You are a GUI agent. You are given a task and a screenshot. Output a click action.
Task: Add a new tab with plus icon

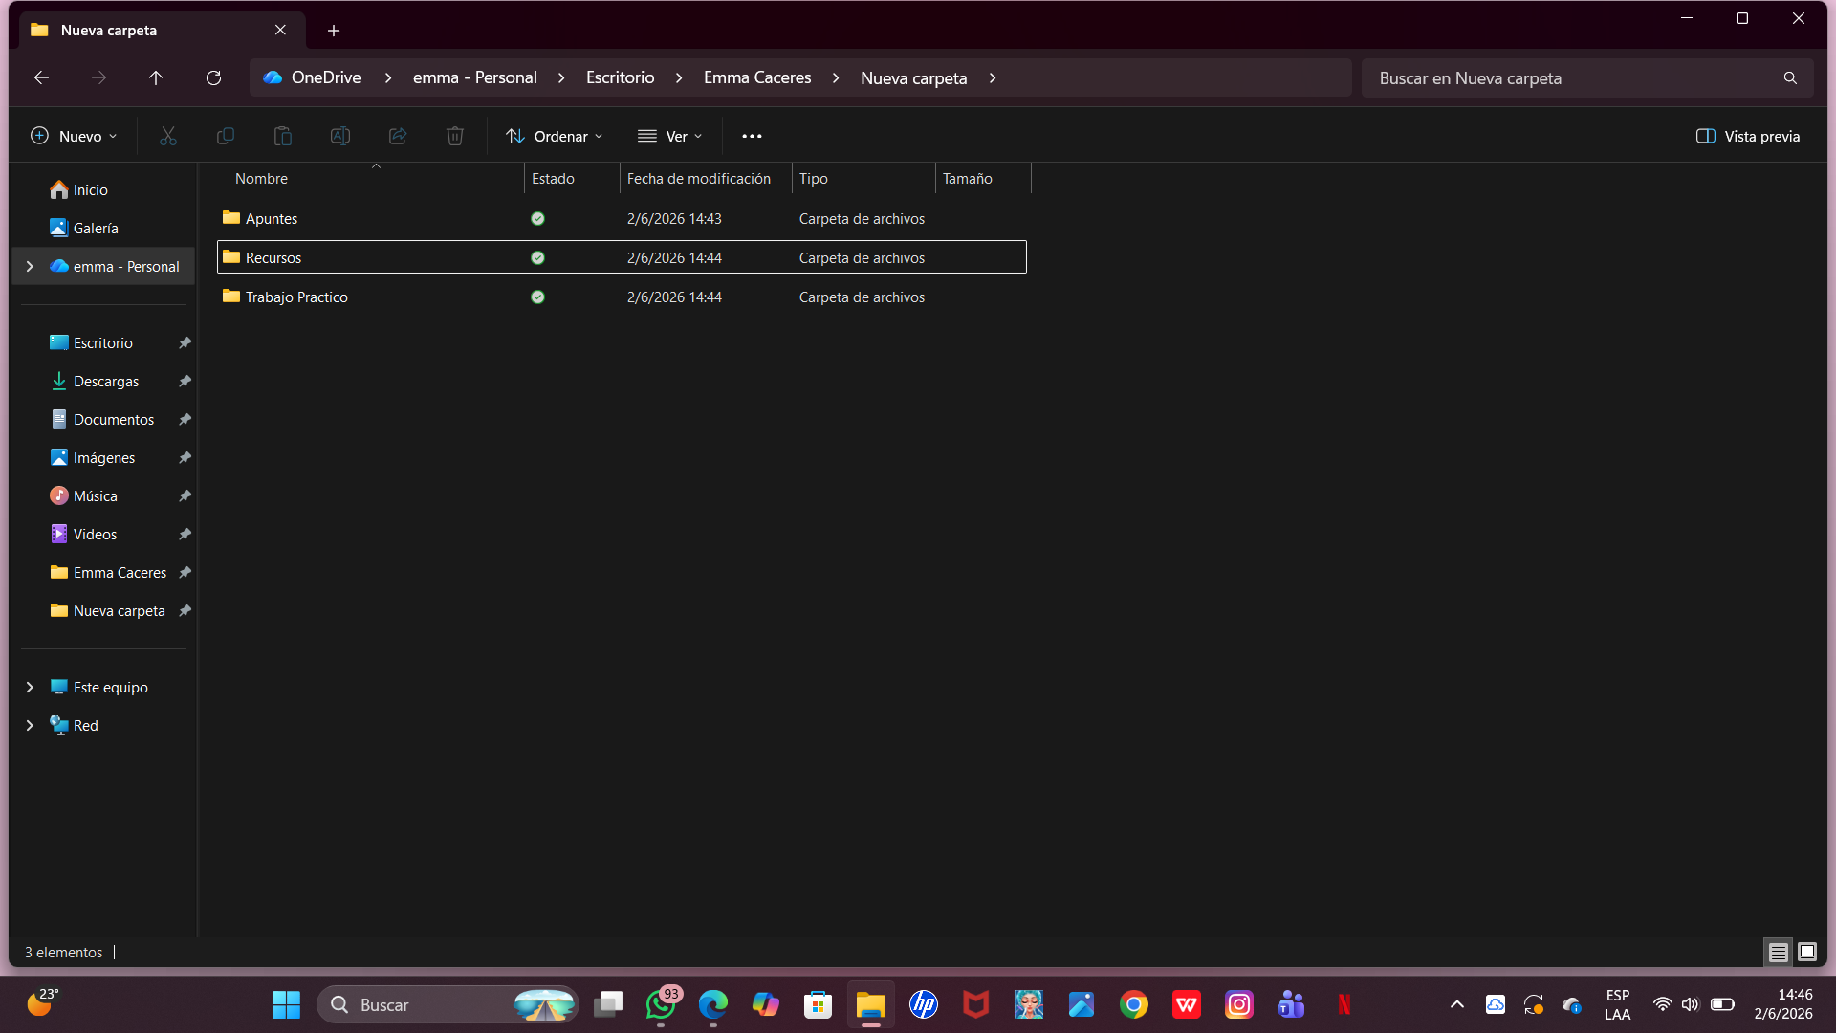tap(334, 31)
